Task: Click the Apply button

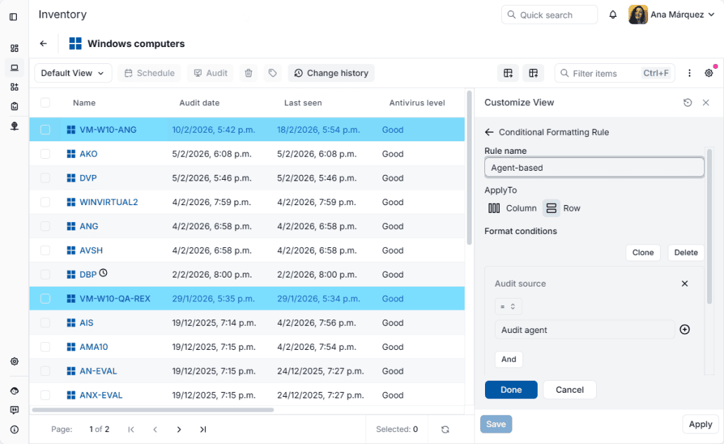Action: tap(700, 424)
